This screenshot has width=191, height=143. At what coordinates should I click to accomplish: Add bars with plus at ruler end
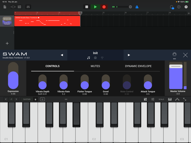pyautogui.click(x=189, y=13)
